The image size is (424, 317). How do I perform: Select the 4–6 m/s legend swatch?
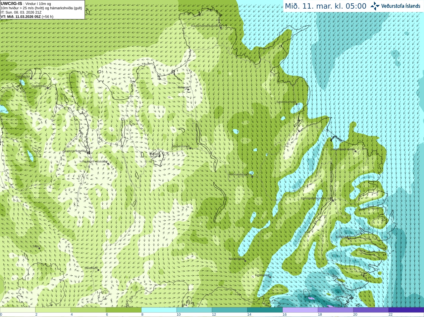tap(88, 310)
